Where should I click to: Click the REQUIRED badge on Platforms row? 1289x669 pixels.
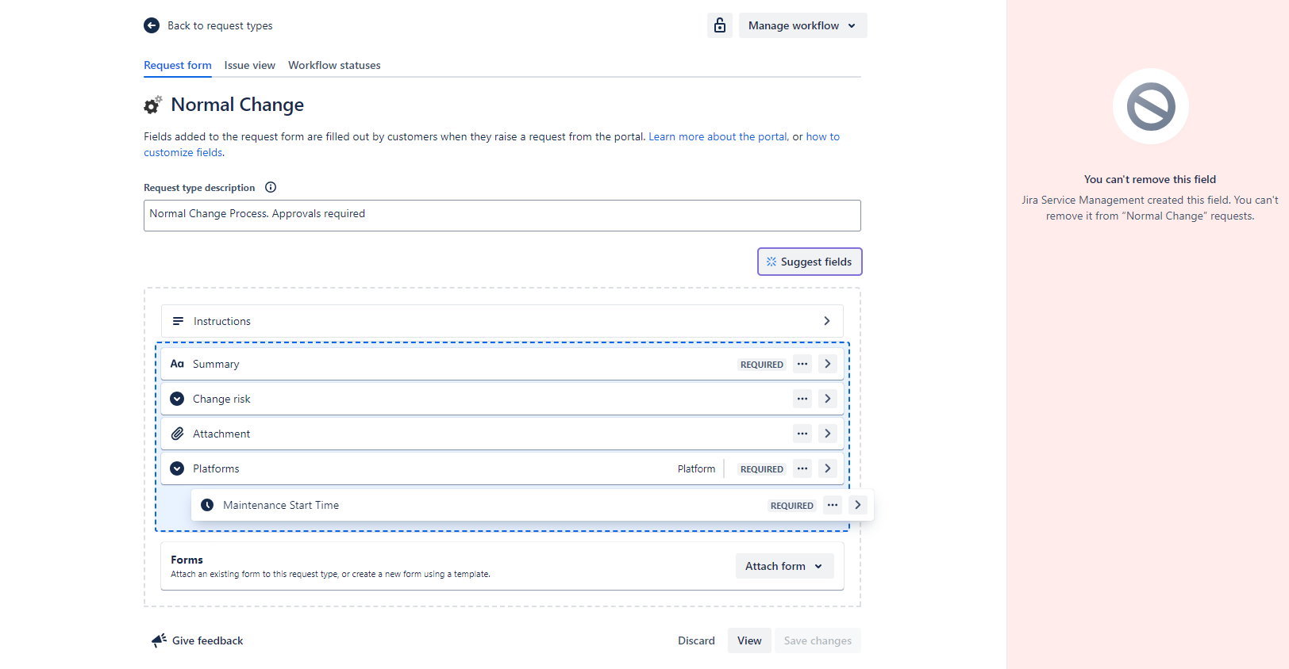point(762,469)
